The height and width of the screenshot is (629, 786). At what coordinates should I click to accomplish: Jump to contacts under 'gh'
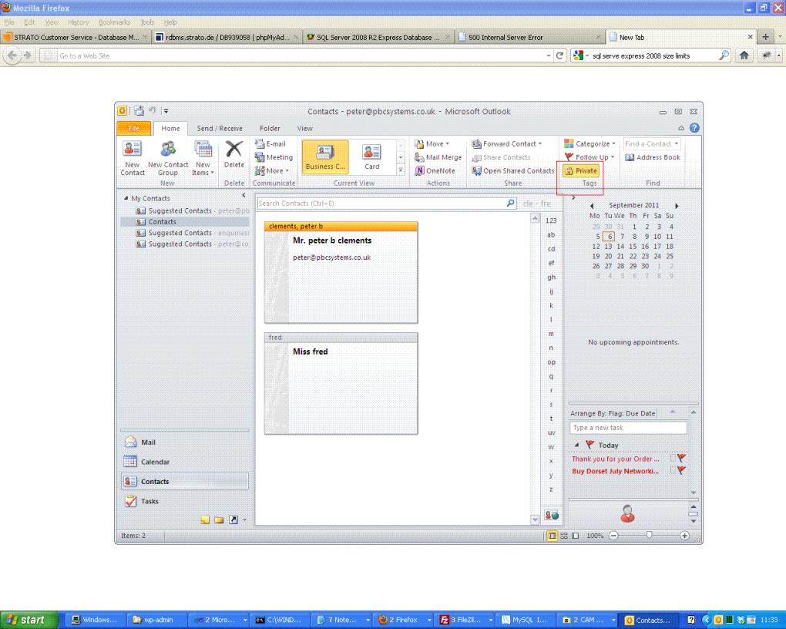coord(551,277)
